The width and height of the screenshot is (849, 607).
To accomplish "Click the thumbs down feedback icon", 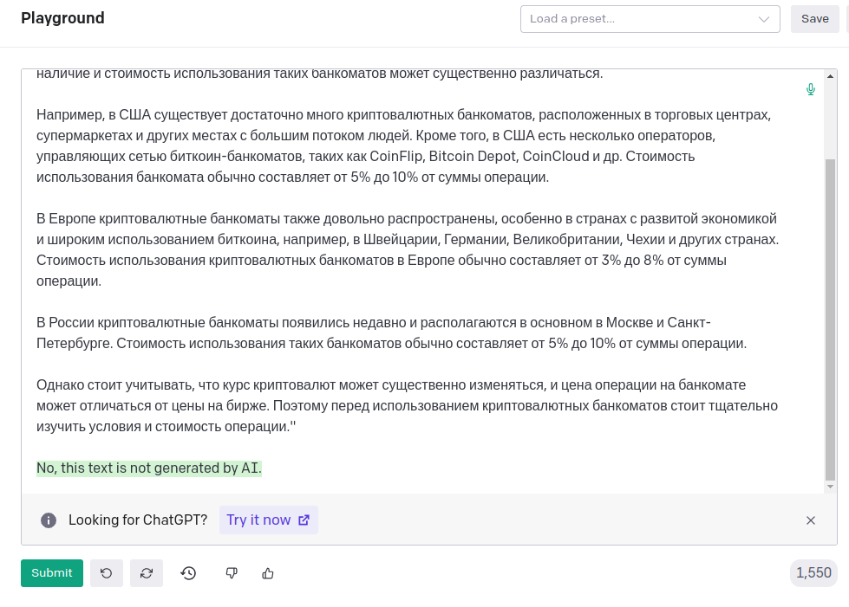I will click(x=232, y=573).
